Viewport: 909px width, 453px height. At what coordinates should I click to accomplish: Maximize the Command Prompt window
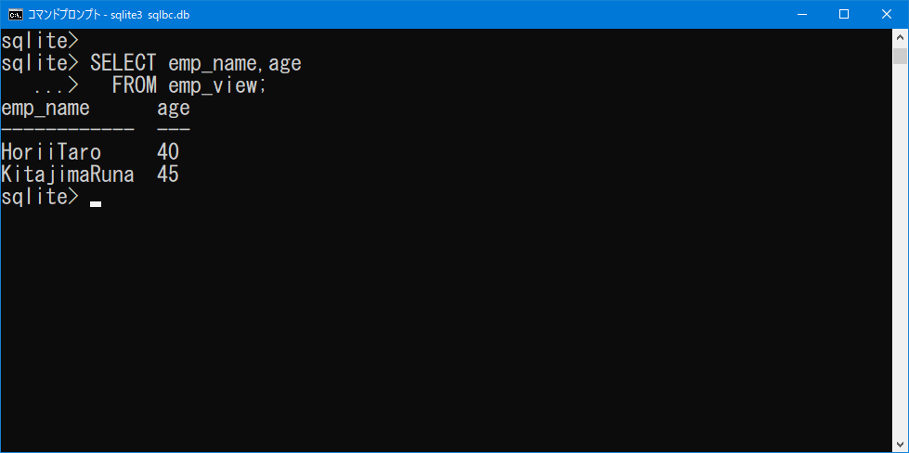click(844, 15)
